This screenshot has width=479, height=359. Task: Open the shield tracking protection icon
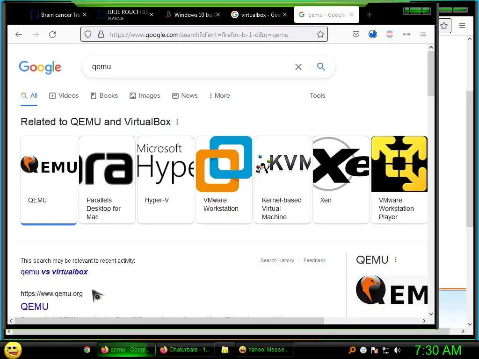pyautogui.click(x=88, y=34)
